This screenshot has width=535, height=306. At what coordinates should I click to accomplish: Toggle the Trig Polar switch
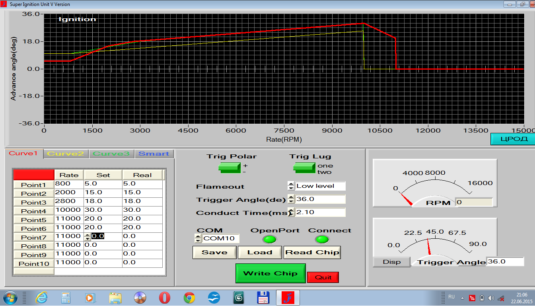(229, 168)
